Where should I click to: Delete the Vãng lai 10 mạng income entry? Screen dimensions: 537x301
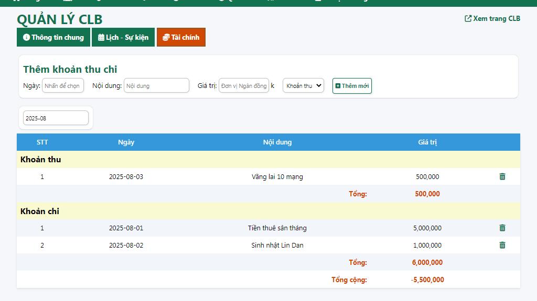[502, 176]
